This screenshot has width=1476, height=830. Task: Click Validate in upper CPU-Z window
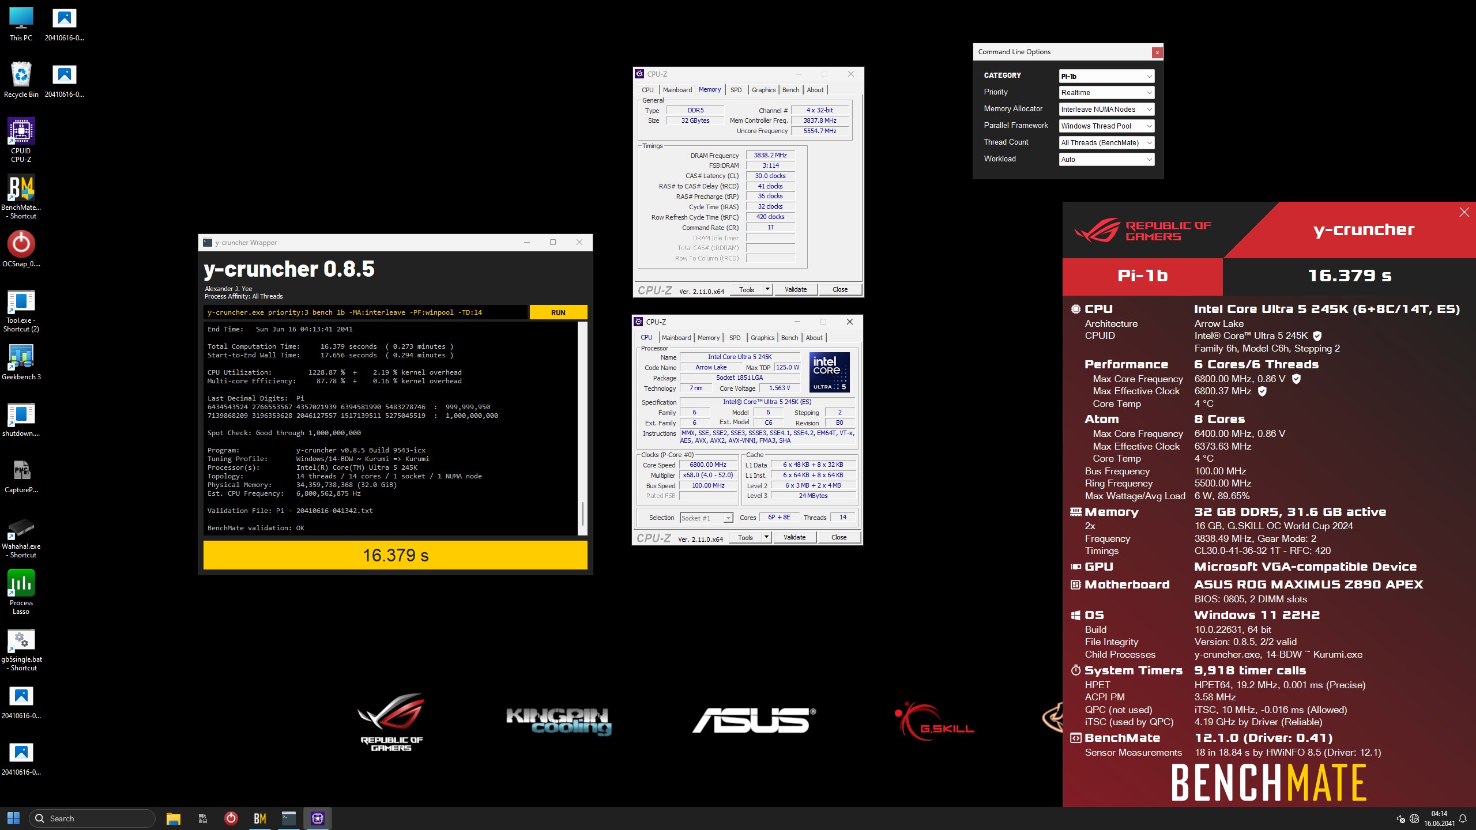tap(796, 289)
